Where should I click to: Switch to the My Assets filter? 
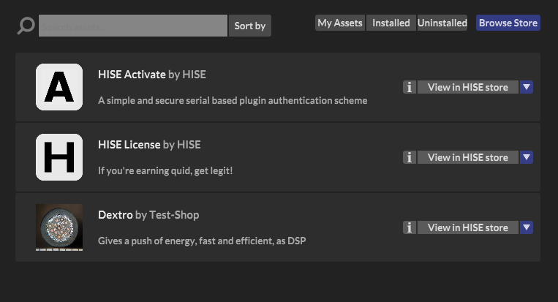340,23
